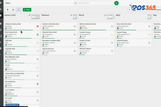The image size is (161, 107).
Task: Click the green add Deal button
Action: pyautogui.click(x=27, y=10)
